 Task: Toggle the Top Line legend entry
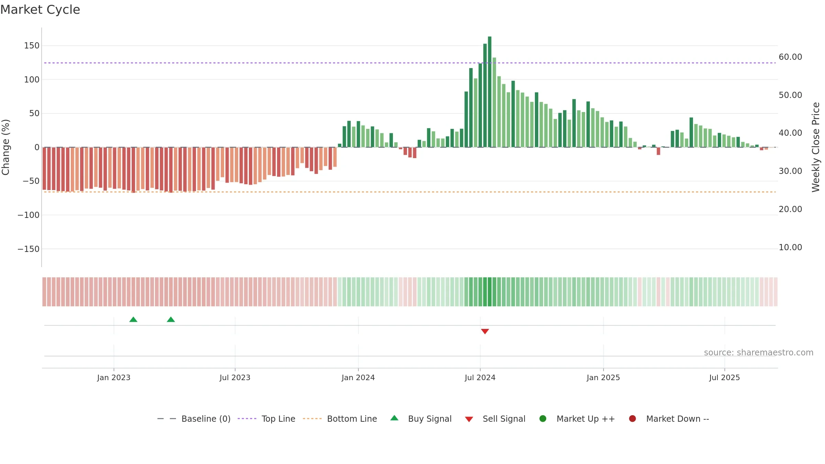coord(266,419)
